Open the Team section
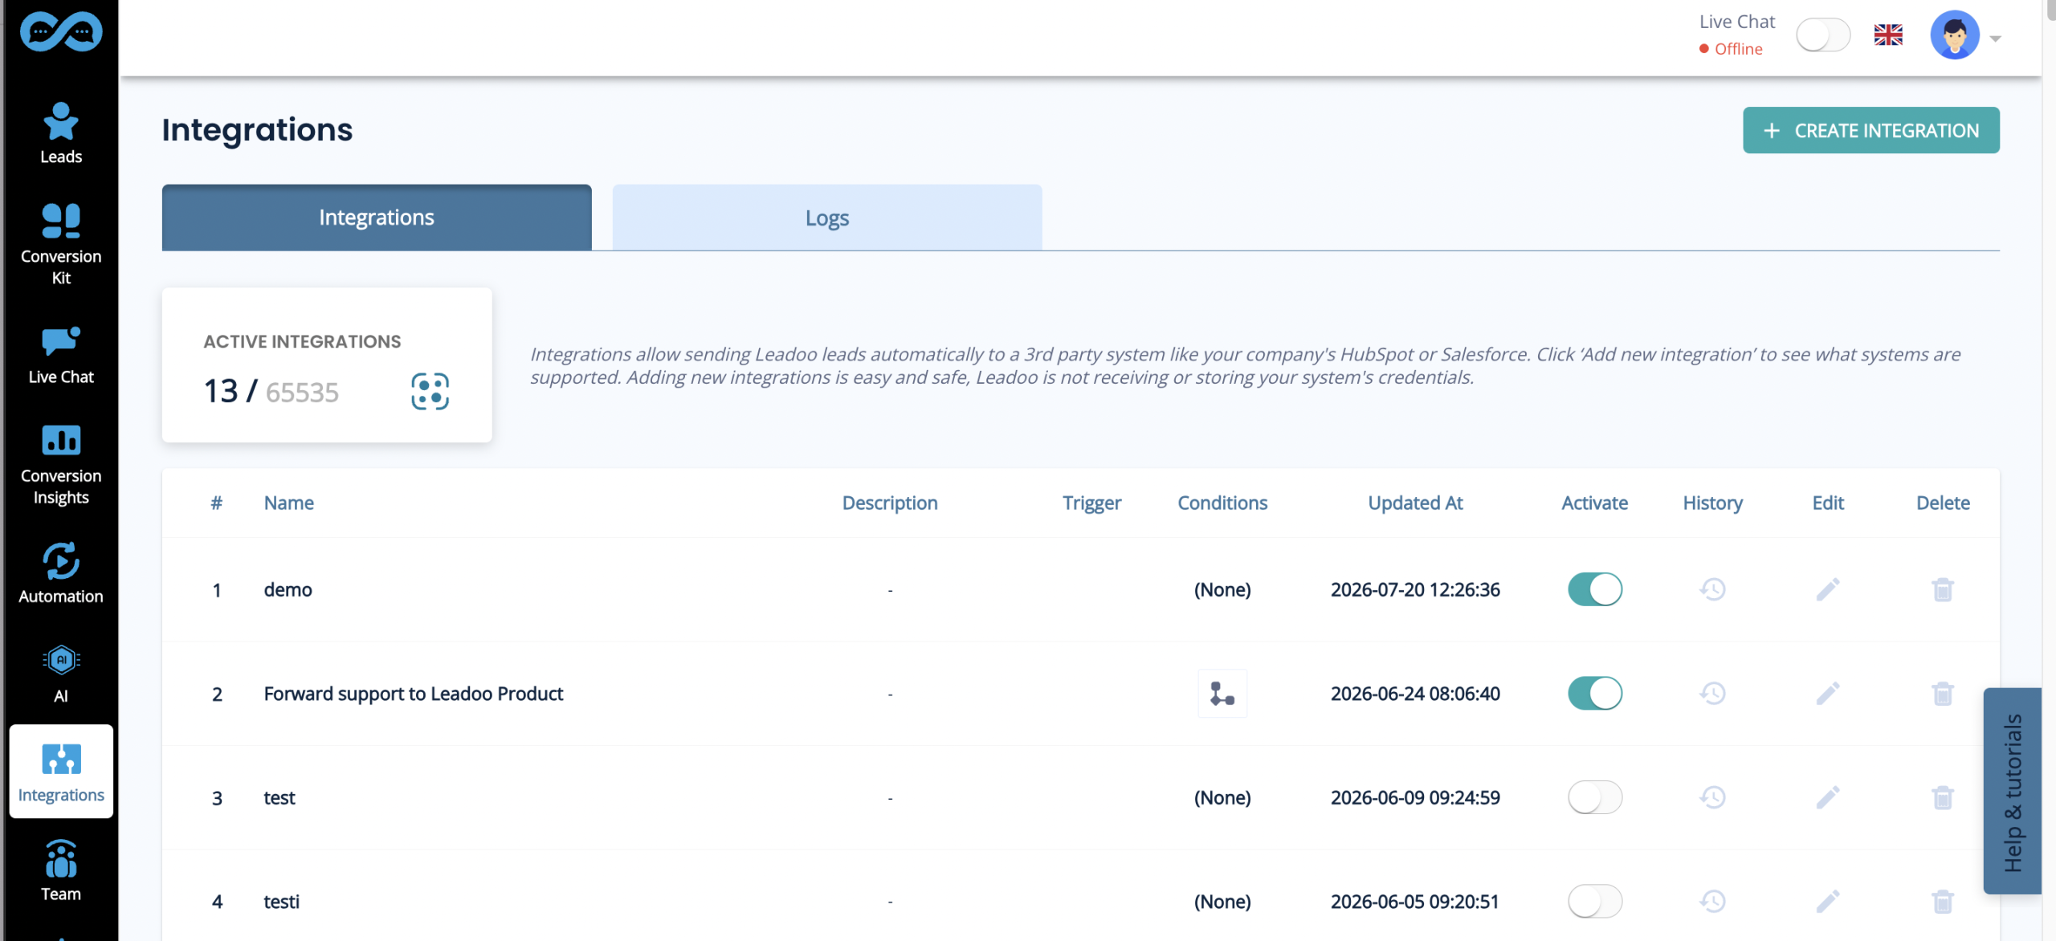This screenshot has height=941, width=2056. tap(61, 871)
